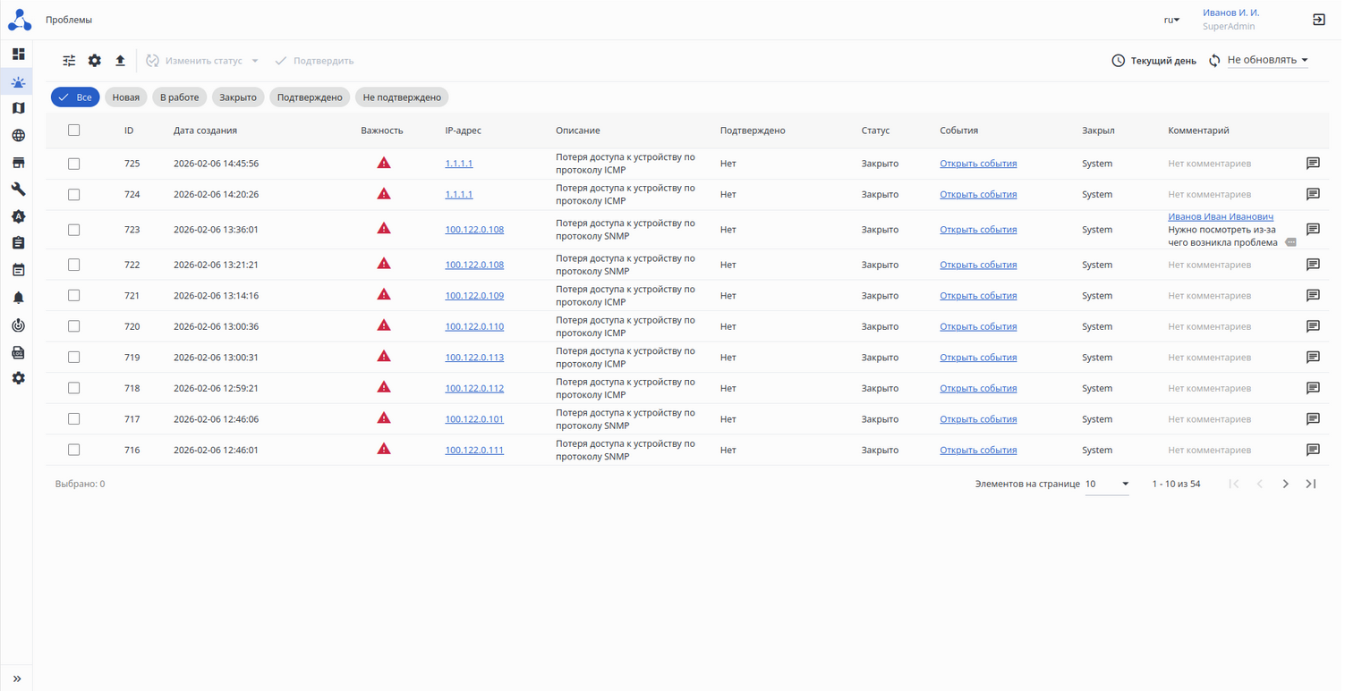This screenshot has height=691, width=1345.
Task: Open the items per page dropdown
Action: point(1107,484)
